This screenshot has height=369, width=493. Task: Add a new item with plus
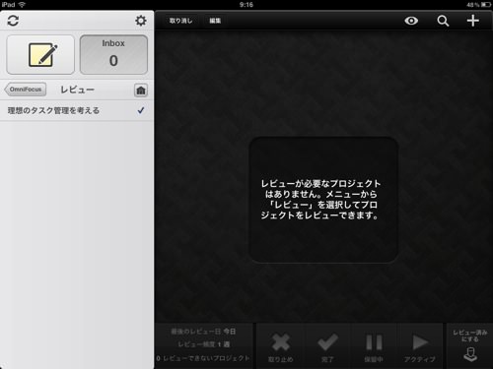(473, 21)
